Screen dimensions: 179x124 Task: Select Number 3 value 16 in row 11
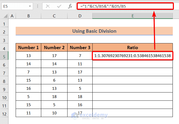pos(80,105)
